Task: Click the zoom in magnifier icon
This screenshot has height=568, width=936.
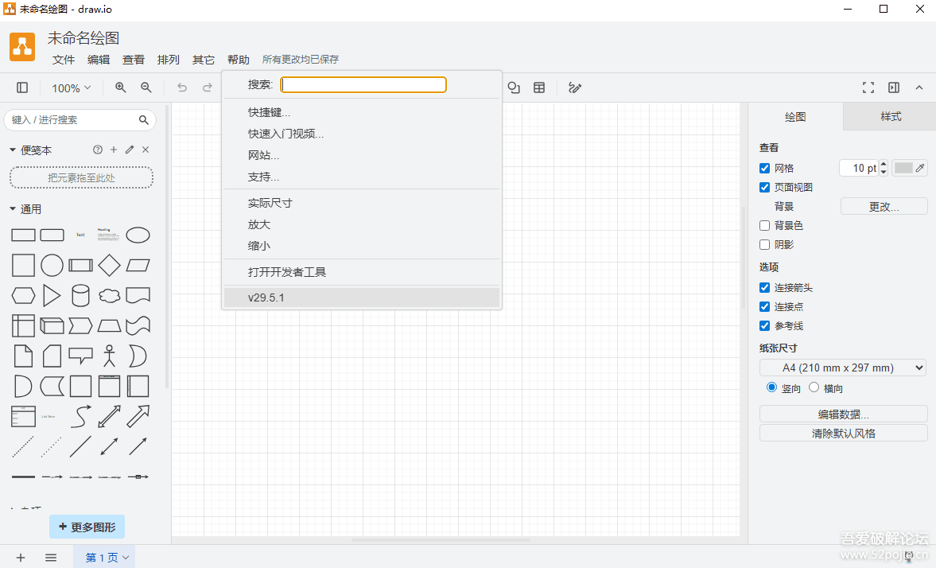Action: (121, 88)
